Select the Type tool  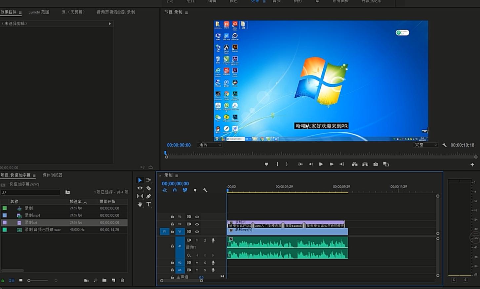tap(149, 204)
